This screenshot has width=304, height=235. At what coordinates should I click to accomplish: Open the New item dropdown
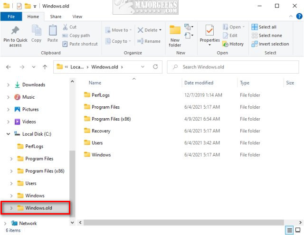tap(189, 27)
